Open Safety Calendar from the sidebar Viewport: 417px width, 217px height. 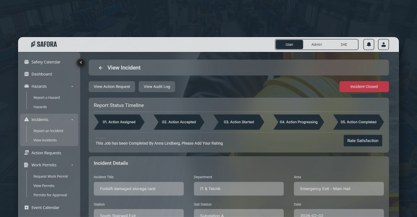coord(46,62)
